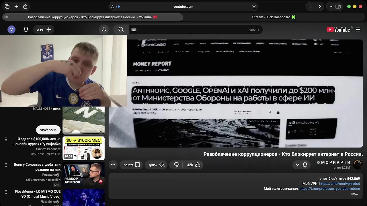
Task: Open more actions three-dot menu
Action: coord(113,165)
